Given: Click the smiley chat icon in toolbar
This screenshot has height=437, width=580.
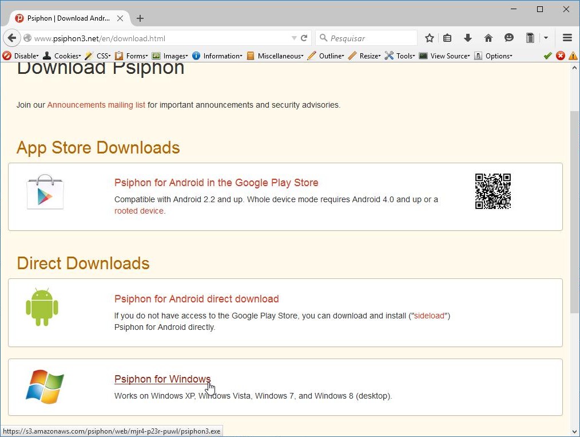Looking at the screenshot, I should [509, 38].
